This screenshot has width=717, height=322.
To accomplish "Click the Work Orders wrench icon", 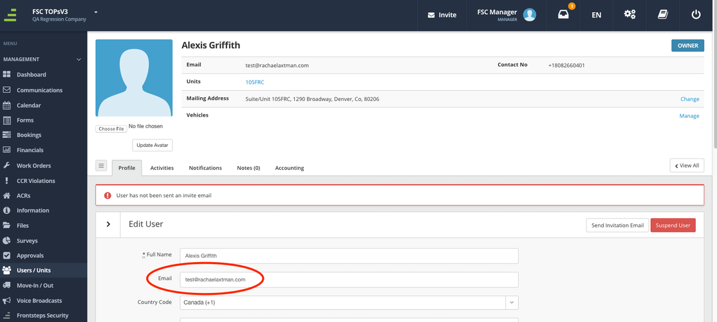I will (7, 166).
